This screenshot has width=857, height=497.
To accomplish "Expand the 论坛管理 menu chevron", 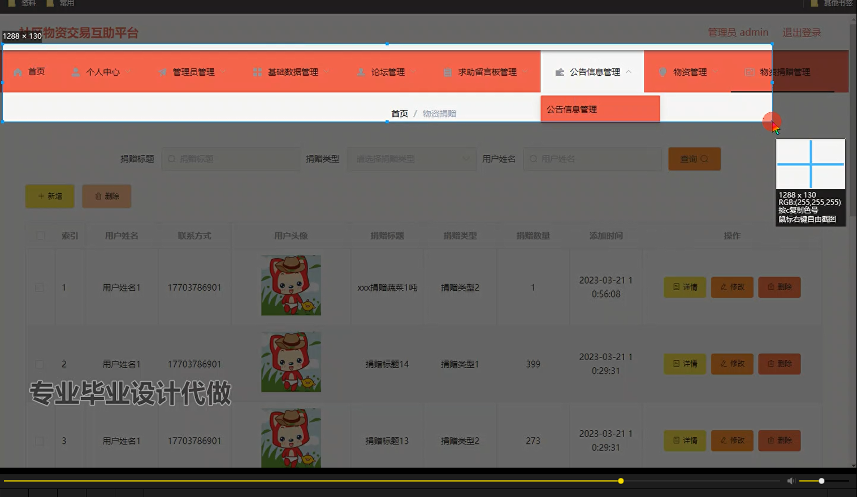I will coord(413,72).
